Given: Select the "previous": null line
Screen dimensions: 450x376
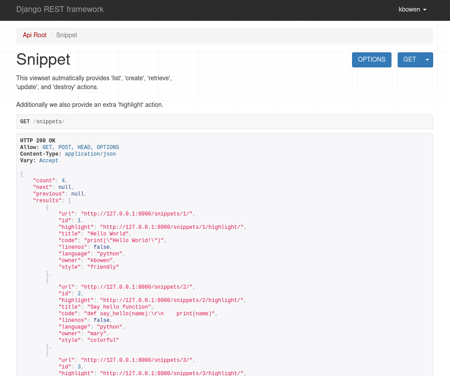Looking at the screenshot, I should 59,194.
